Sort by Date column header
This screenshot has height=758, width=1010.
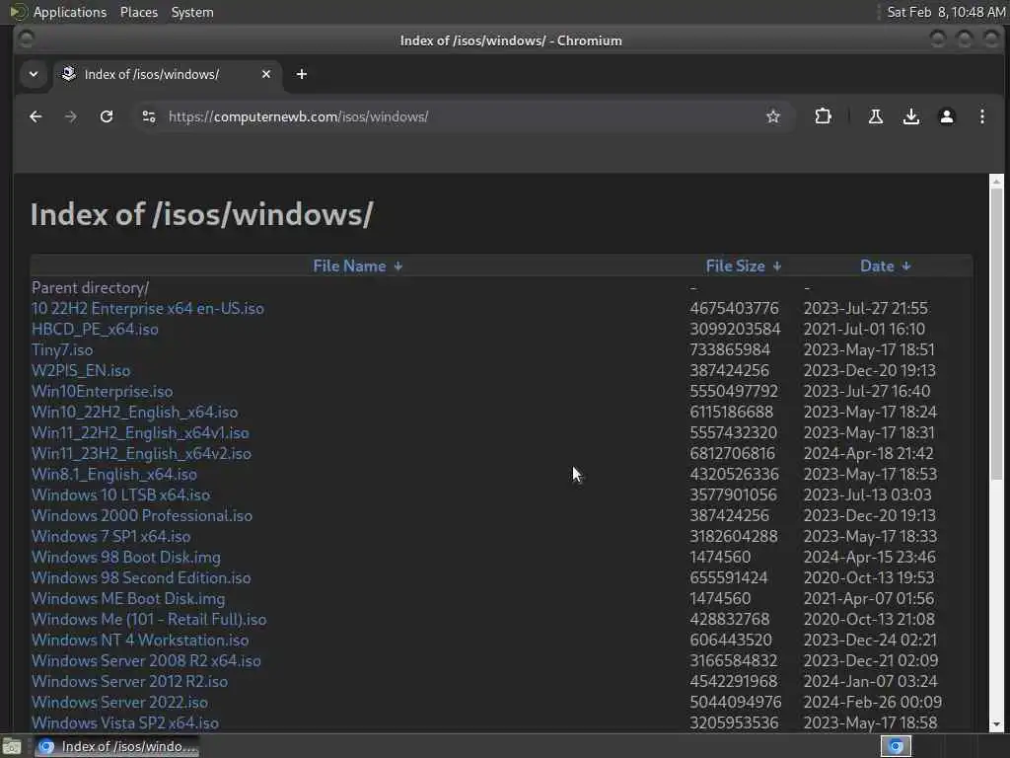877,266
